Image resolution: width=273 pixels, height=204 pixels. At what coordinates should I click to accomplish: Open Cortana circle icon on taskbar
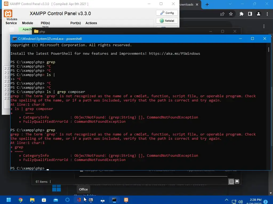click(67, 200)
